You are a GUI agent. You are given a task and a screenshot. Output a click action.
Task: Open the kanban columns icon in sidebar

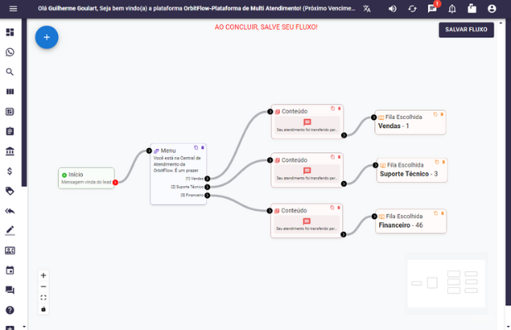10,92
